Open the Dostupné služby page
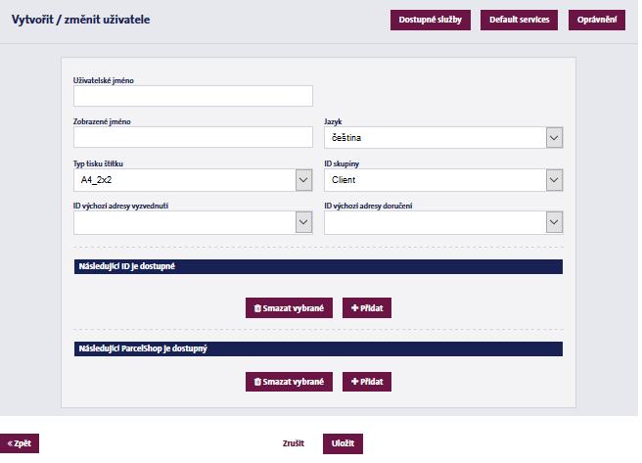The height and width of the screenshot is (463, 642). click(x=431, y=20)
